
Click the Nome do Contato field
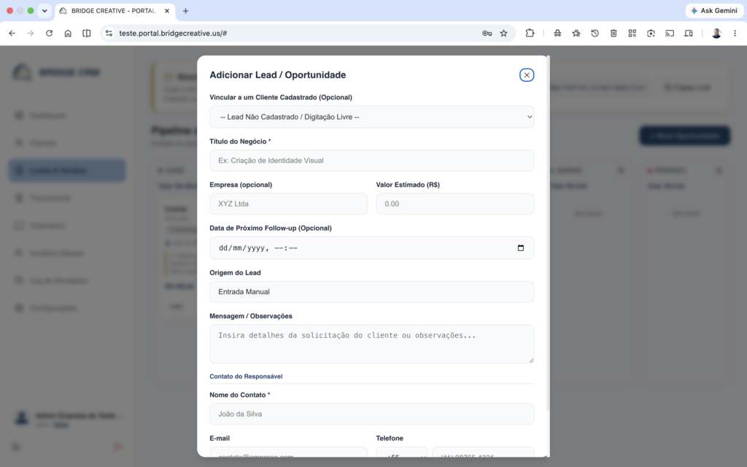click(x=371, y=414)
